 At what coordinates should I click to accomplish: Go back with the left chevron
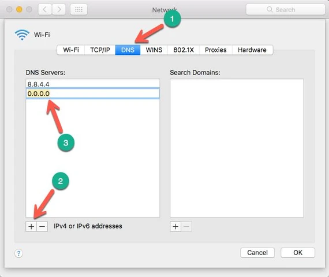point(45,9)
